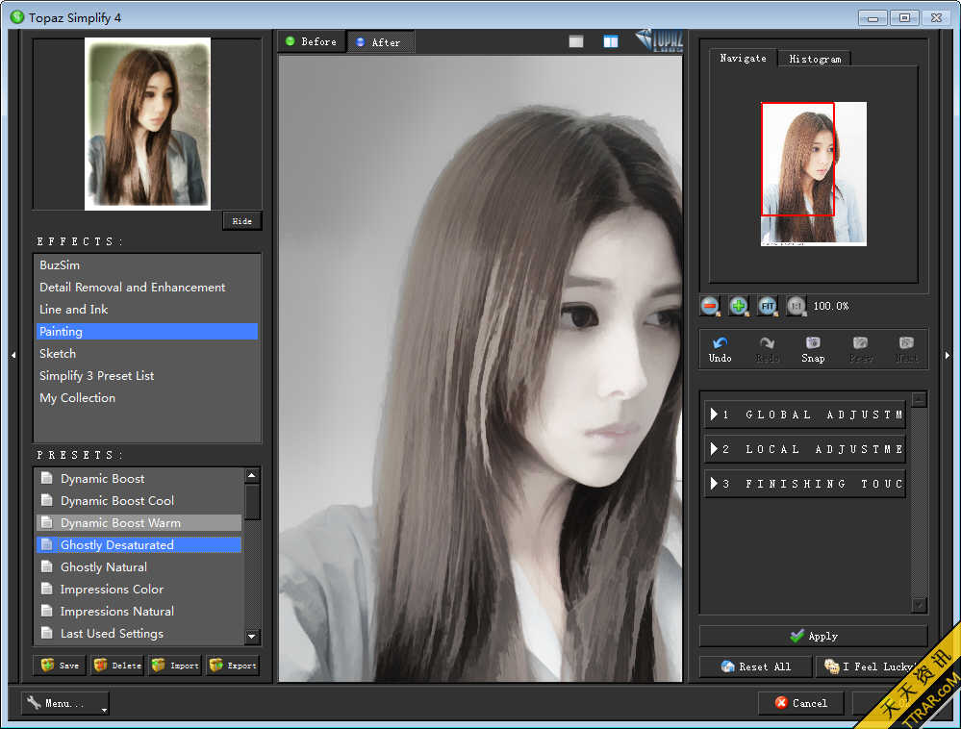Click the 1:1 actual size icon
Image resolution: width=961 pixels, height=729 pixels.
click(797, 305)
